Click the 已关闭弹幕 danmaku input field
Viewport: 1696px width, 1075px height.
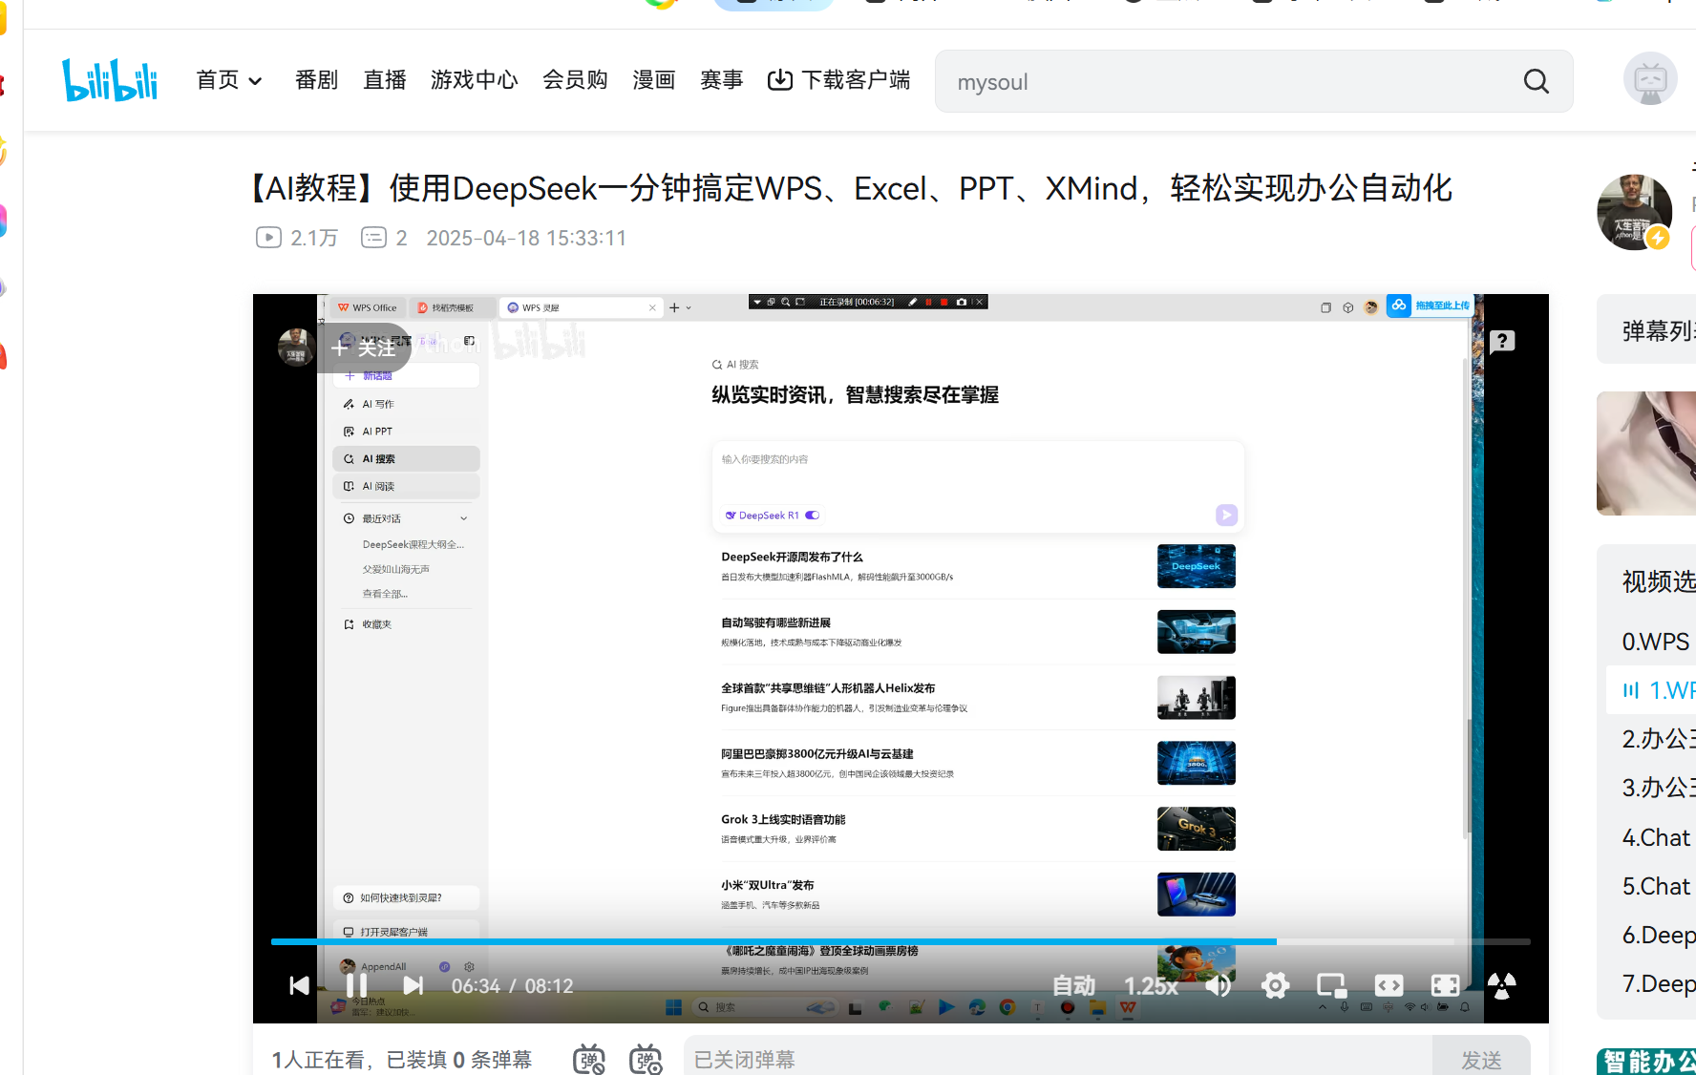click(1057, 1059)
